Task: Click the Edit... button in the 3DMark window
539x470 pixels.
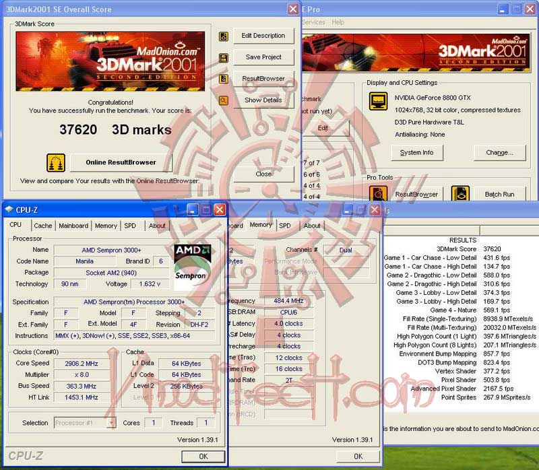Action: pyautogui.click(x=325, y=128)
